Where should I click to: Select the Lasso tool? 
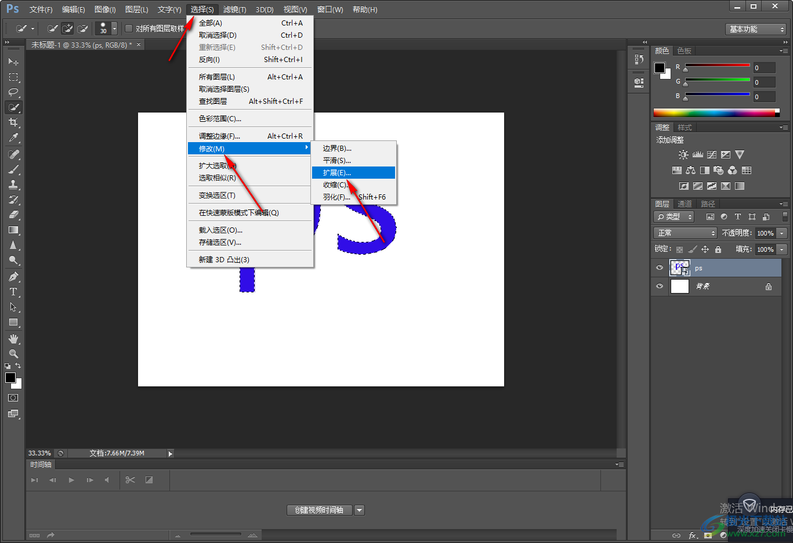(13, 92)
